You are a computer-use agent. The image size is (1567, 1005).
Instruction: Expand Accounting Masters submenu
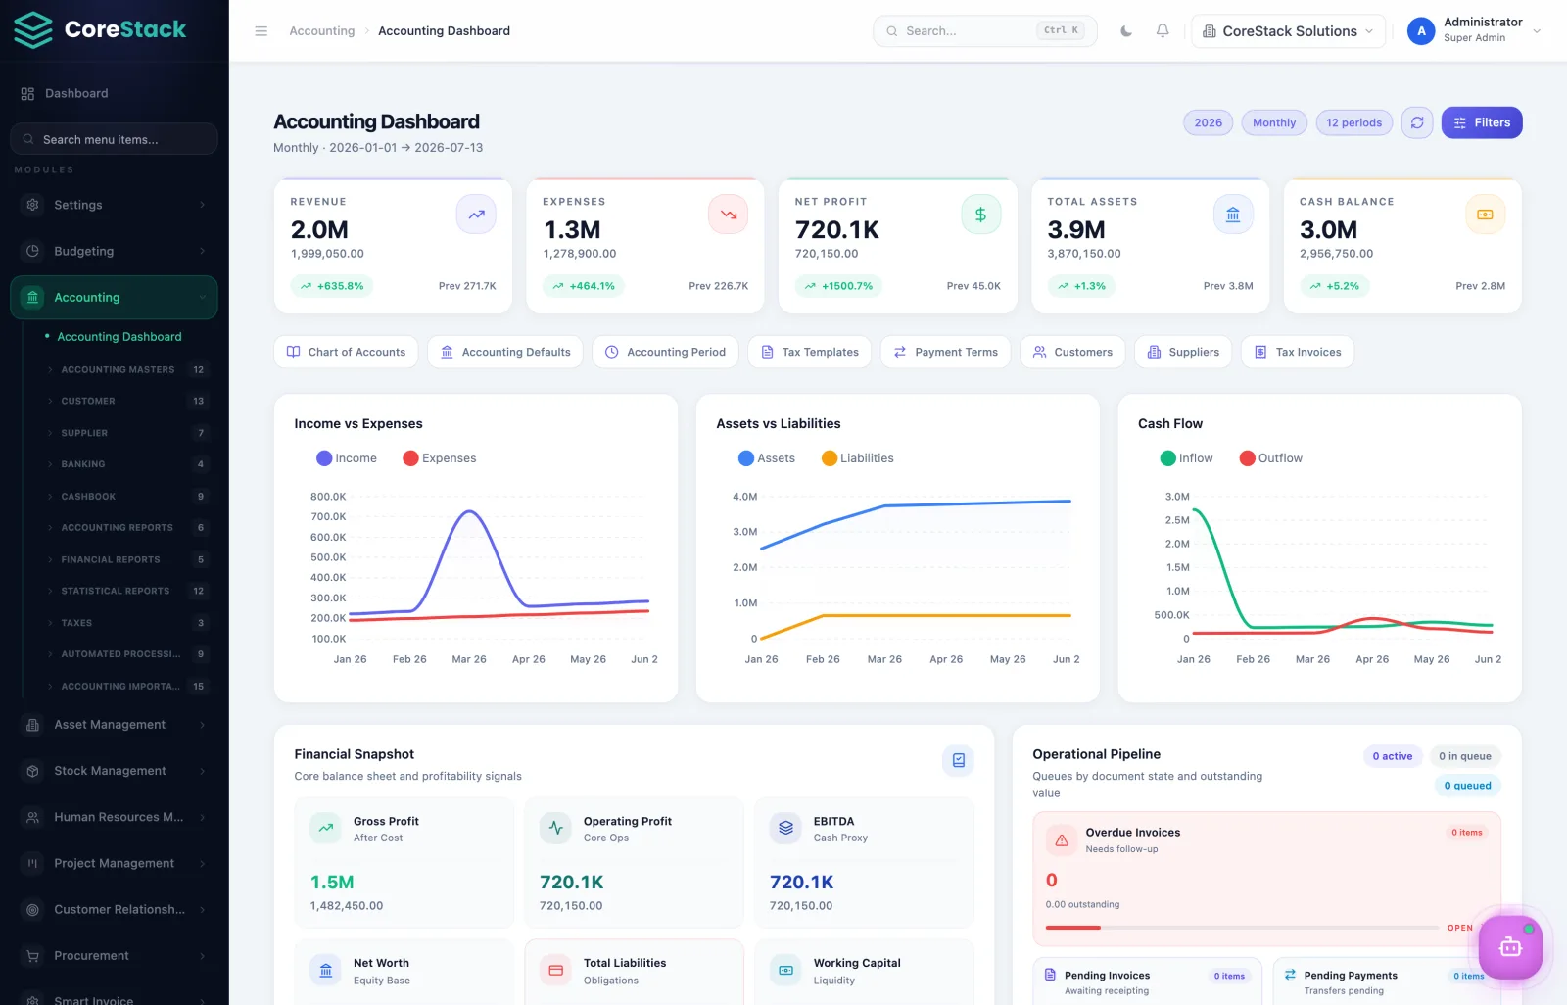127,369
